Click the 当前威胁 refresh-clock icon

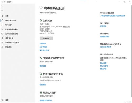point(41,20)
